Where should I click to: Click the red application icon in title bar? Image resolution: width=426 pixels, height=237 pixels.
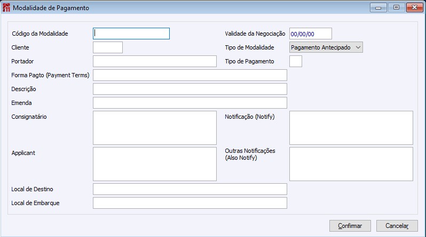(x=6, y=8)
